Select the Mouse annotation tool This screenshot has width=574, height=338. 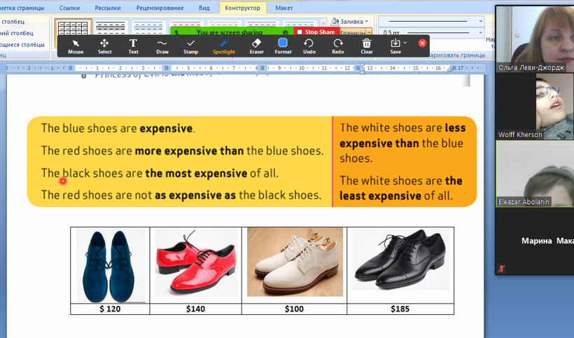(x=76, y=46)
